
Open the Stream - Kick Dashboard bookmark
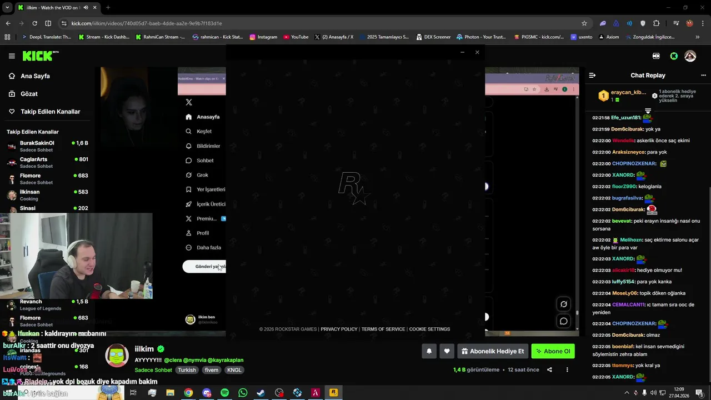pos(104,37)
